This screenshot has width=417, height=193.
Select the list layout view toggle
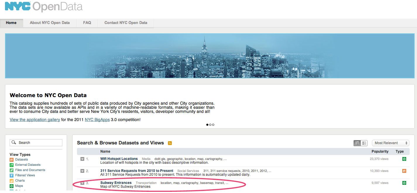coord(357,143)
